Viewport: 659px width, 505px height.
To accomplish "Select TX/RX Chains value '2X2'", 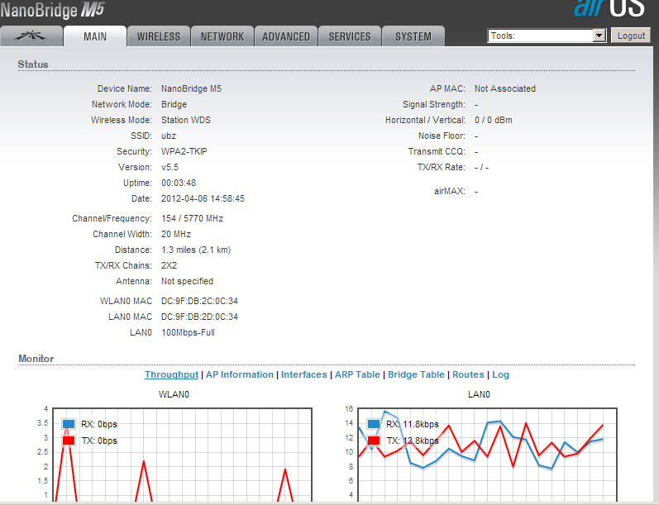I will coord(169,265).
